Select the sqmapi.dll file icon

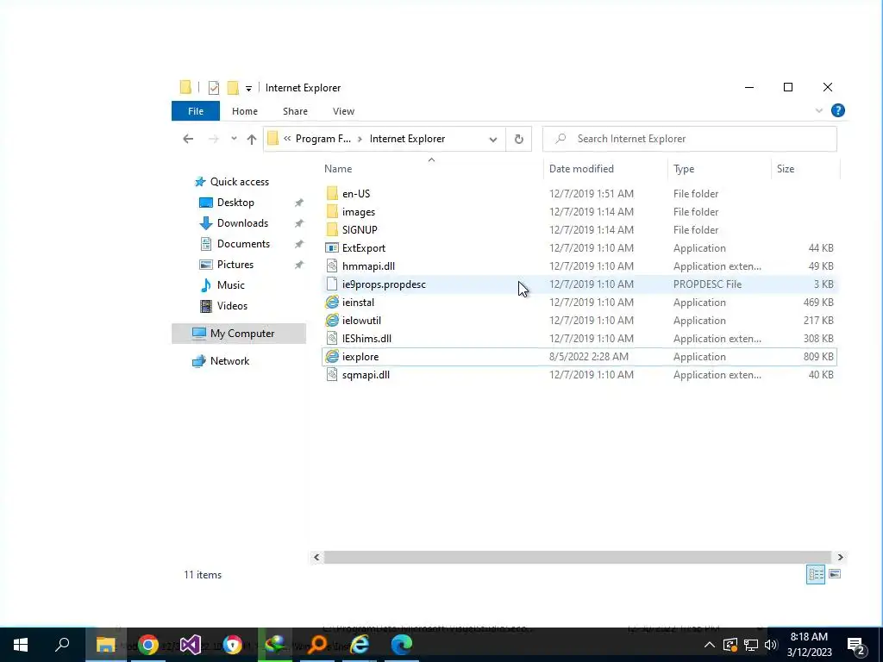tap(332, 375)
